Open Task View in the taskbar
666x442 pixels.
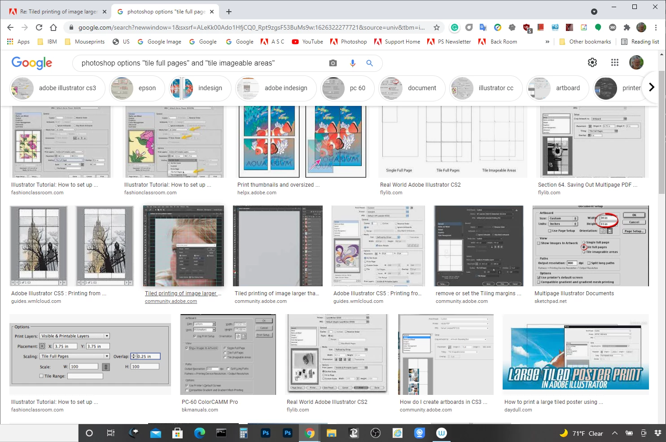(110, 433)
